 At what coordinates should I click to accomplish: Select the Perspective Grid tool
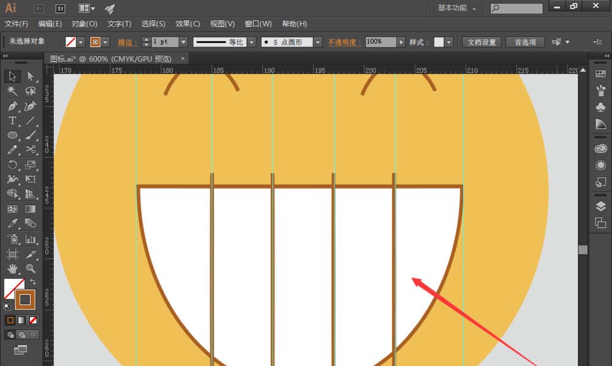click(x=31, y=194)
